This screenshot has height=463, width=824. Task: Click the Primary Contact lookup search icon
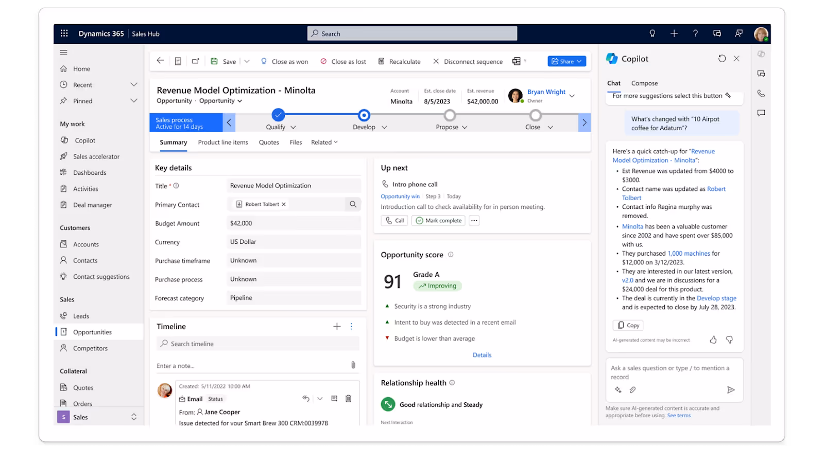(353, 204)
